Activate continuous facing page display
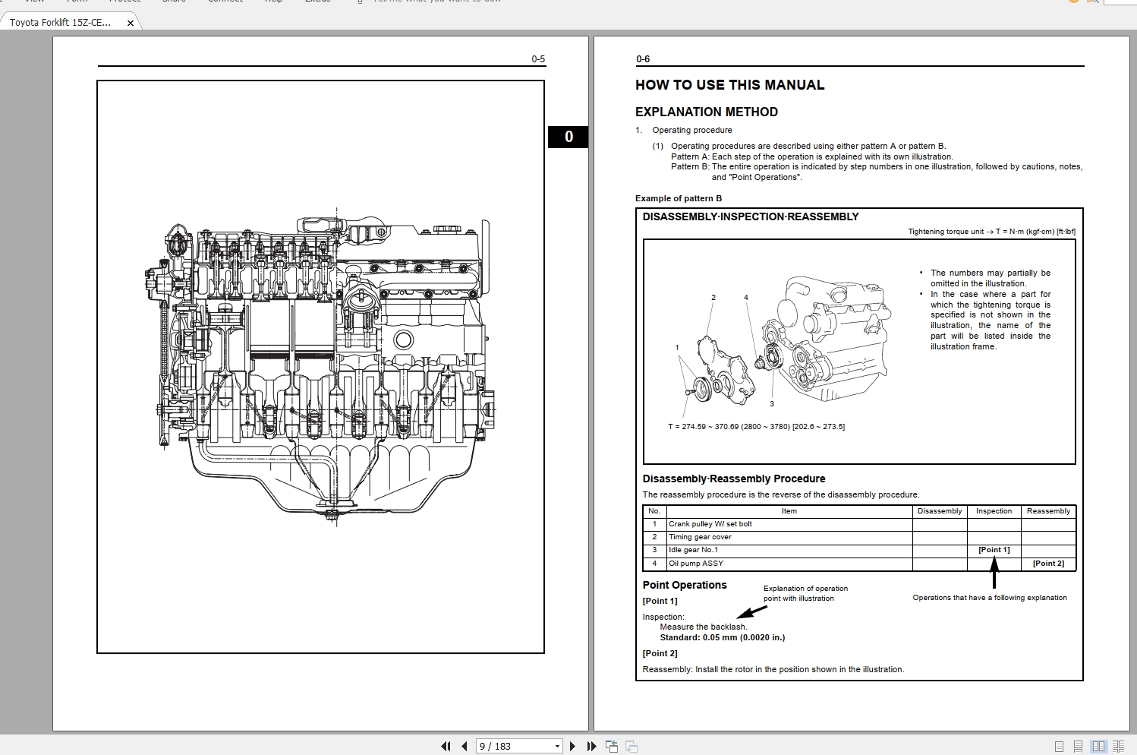The width and height of the screenshot is (1137, 755). tap(1120, 746)
